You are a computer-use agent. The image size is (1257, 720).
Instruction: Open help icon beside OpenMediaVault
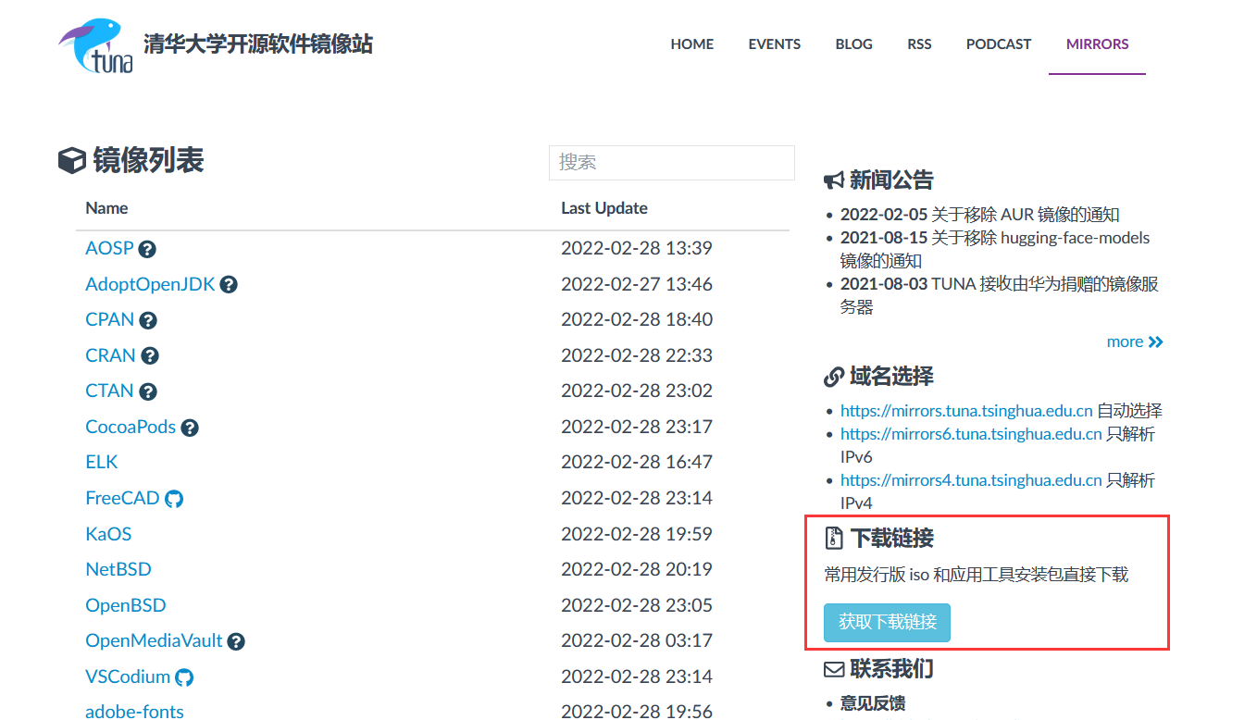[236, 641]
